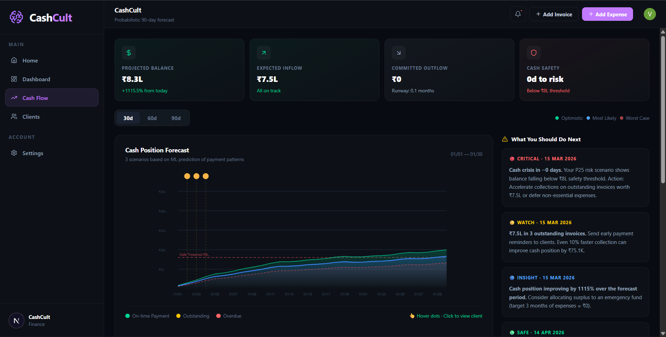This screenshot has height=337, width=666.
Task: Click the Outstanding legend item
Action: (193, 316)
